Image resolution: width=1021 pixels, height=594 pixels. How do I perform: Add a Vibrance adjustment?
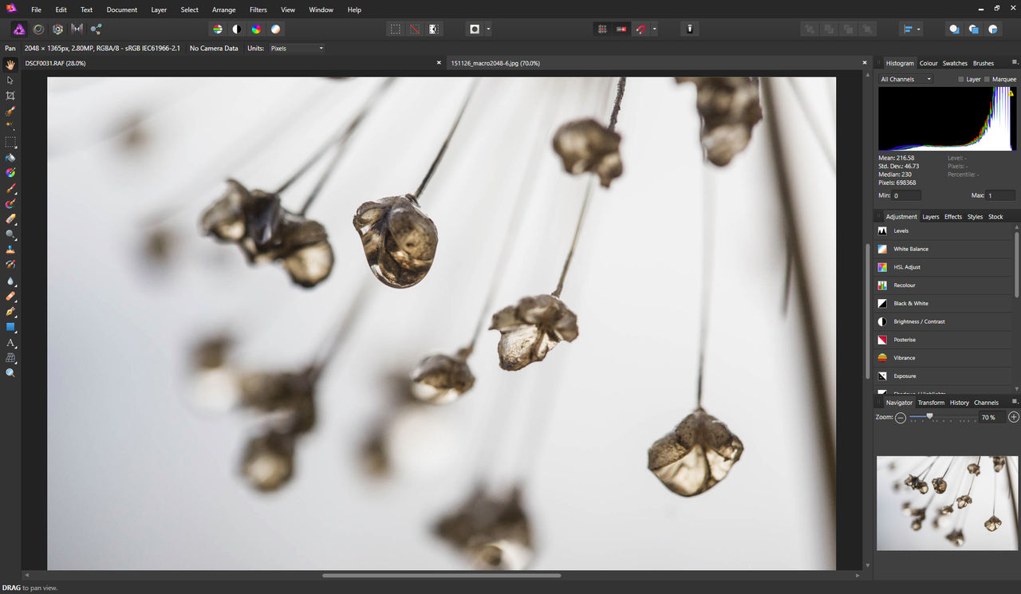944,357
